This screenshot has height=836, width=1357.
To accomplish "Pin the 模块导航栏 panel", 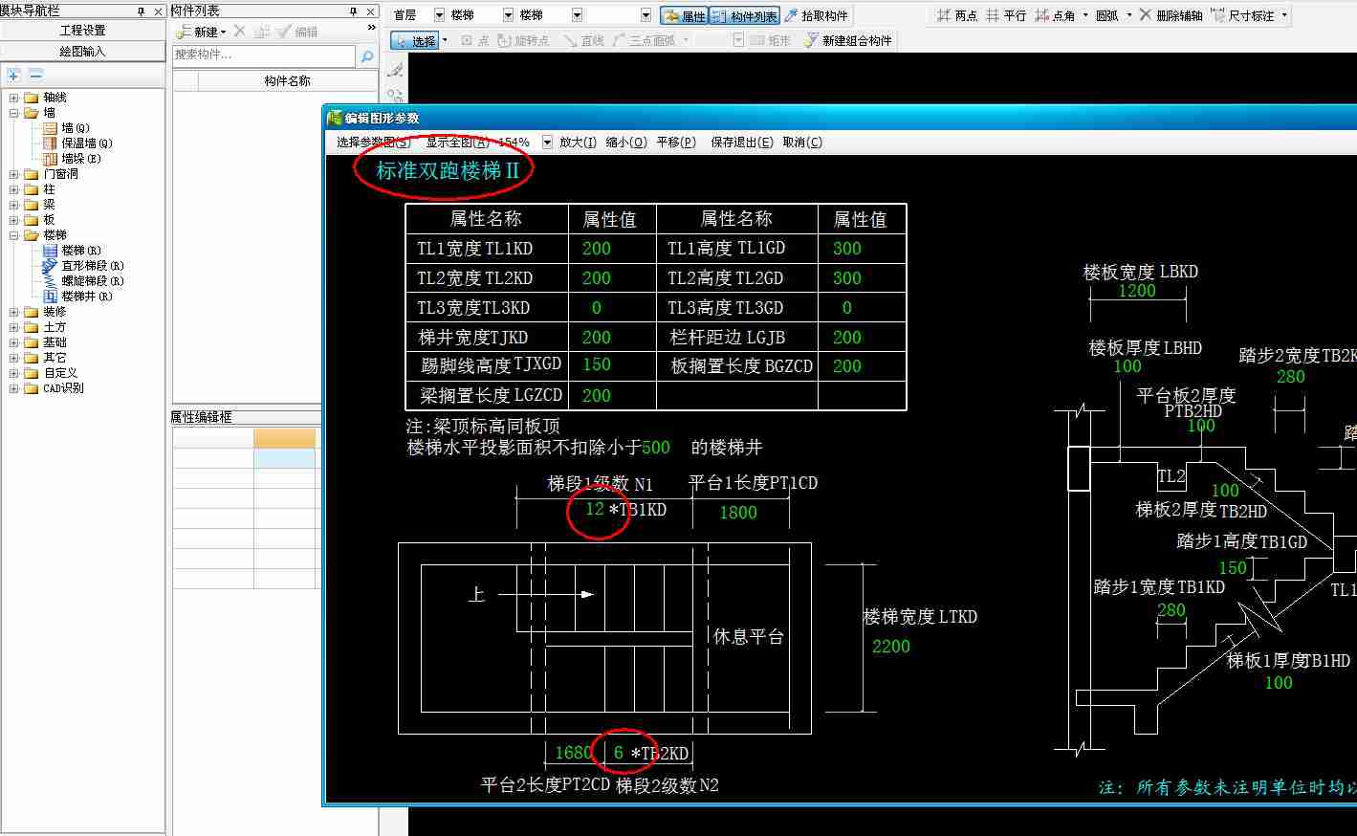I will pyautogui.click(x=142, y=11).
